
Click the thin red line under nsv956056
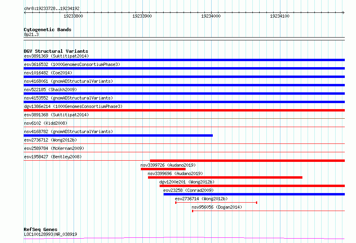click(x=268, y=211)
